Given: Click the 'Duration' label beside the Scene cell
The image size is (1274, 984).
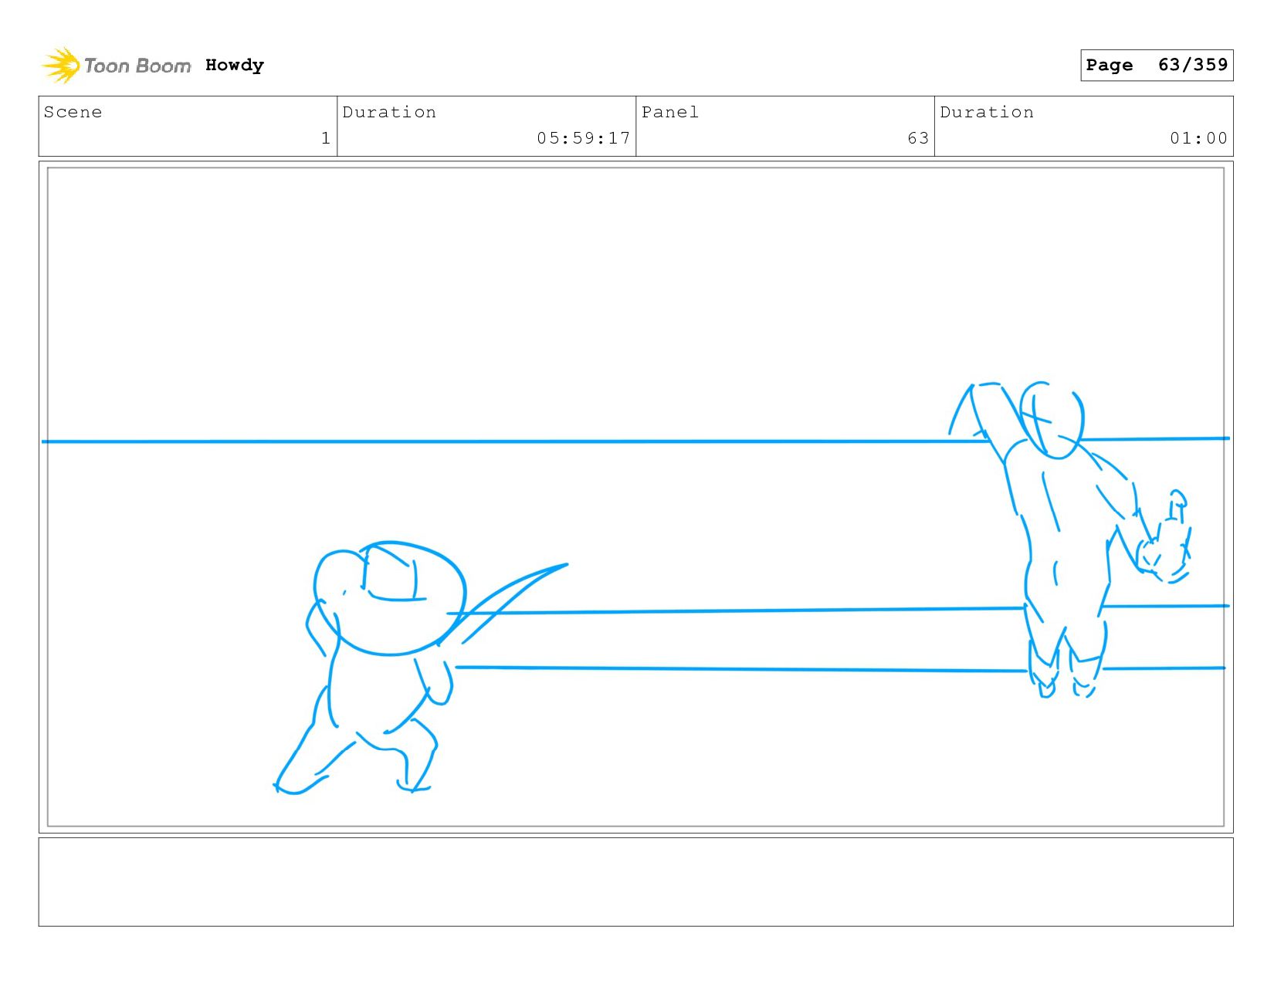Looking at the screenshot, I should (389, 112).
